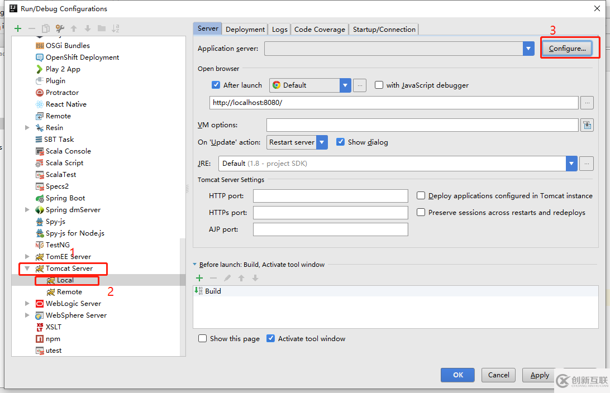Select Local under Tomcat Server
This screenshot has width=610, height=393.
tap(65, 280)
